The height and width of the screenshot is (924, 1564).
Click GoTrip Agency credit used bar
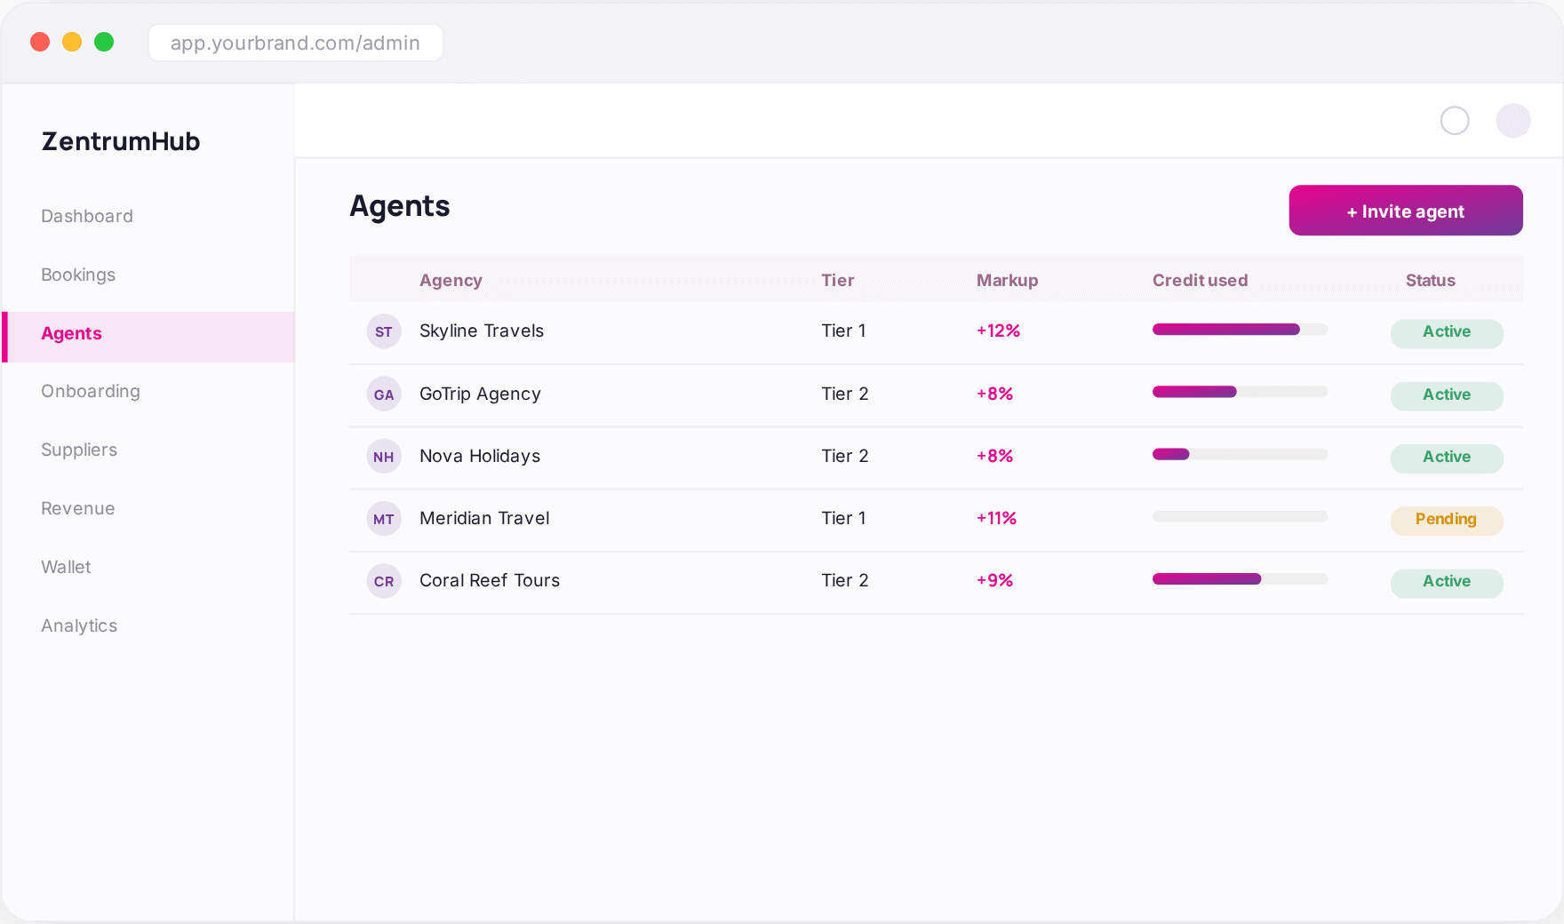(x=1240, y=392)
